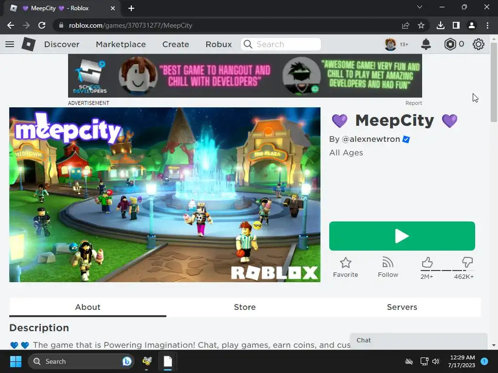
Task: Switch to the Servers tab
Action: 402,307
